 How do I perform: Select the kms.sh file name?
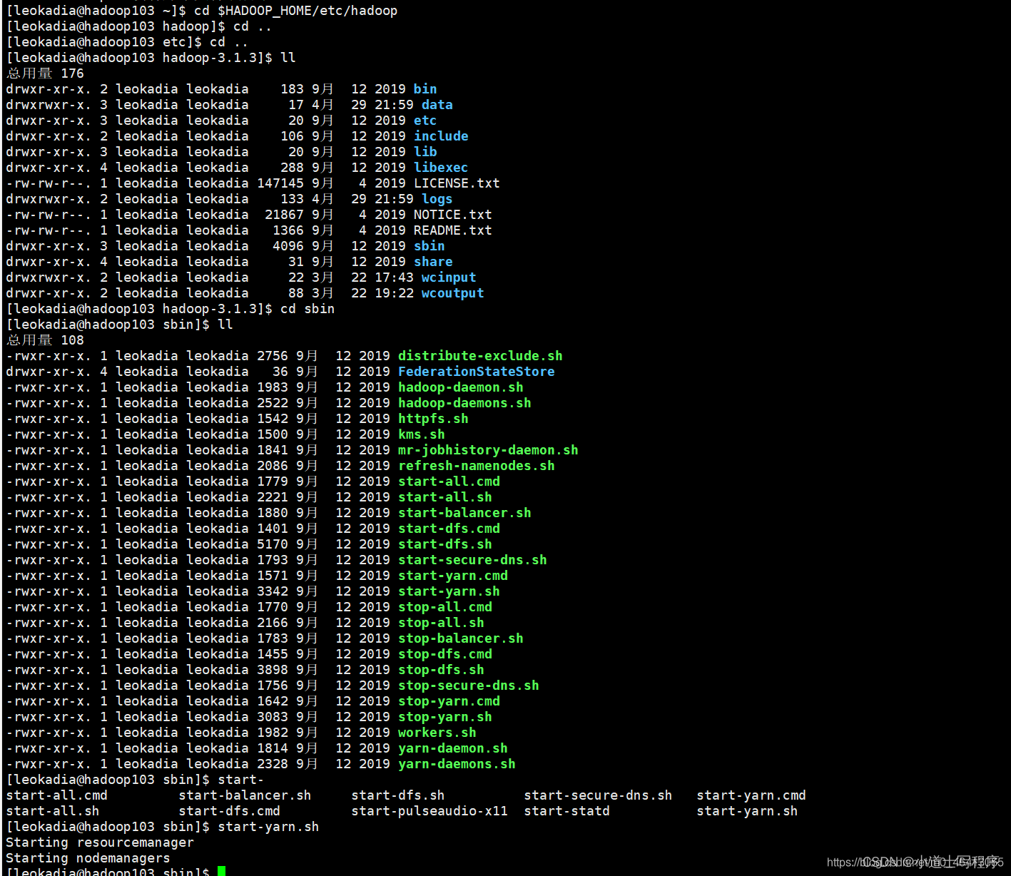pyautogui.click(x=422, y=434)
